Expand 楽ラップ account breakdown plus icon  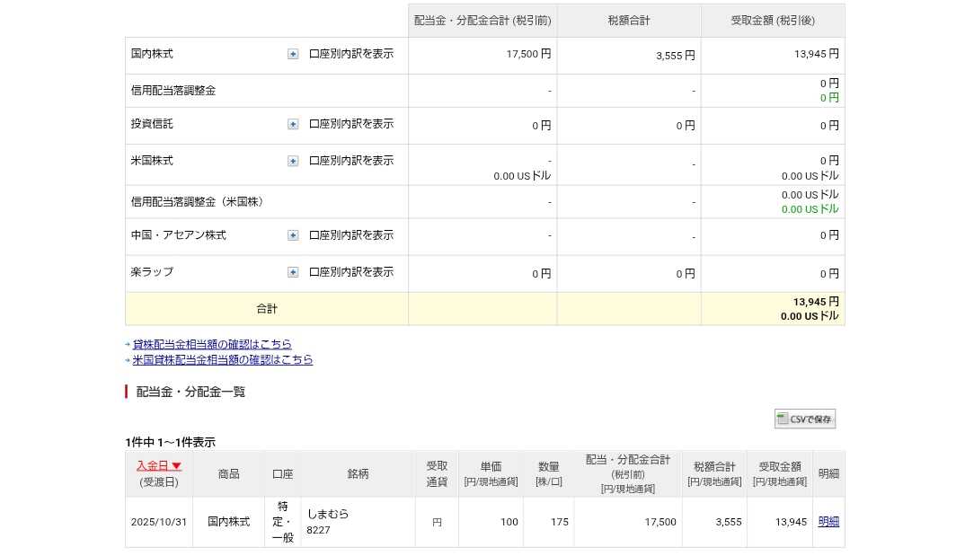[x=293, y=272]
